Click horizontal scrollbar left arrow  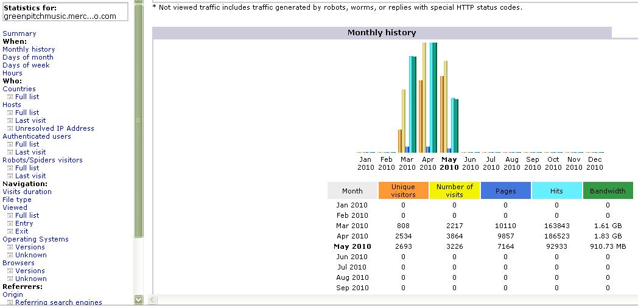click(151, 300)
